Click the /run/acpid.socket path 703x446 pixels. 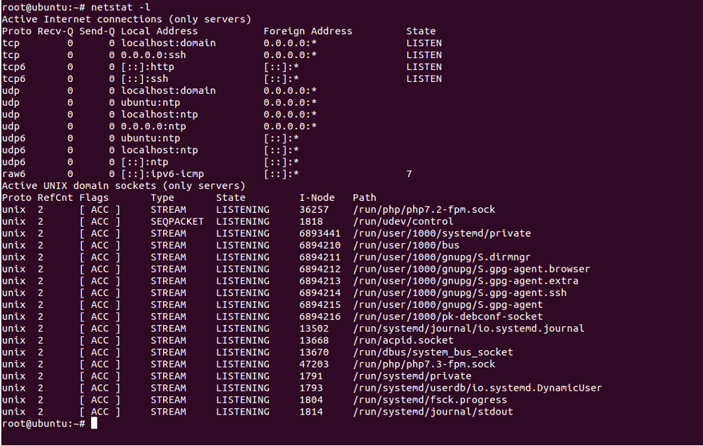click(403, 340)
